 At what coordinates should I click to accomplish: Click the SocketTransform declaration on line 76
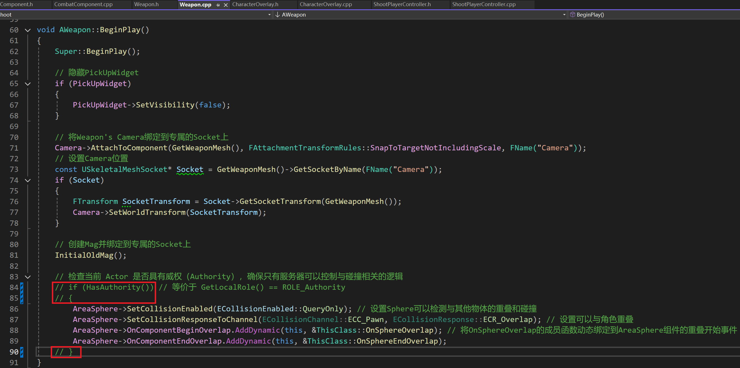point(156,202)
